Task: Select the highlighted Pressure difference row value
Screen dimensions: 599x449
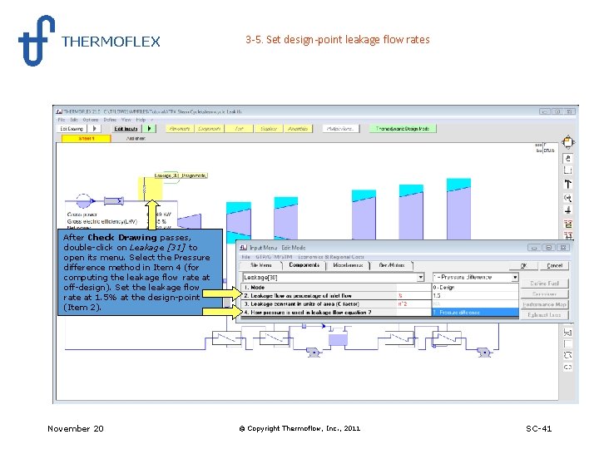Action: [x=475, y=313]
